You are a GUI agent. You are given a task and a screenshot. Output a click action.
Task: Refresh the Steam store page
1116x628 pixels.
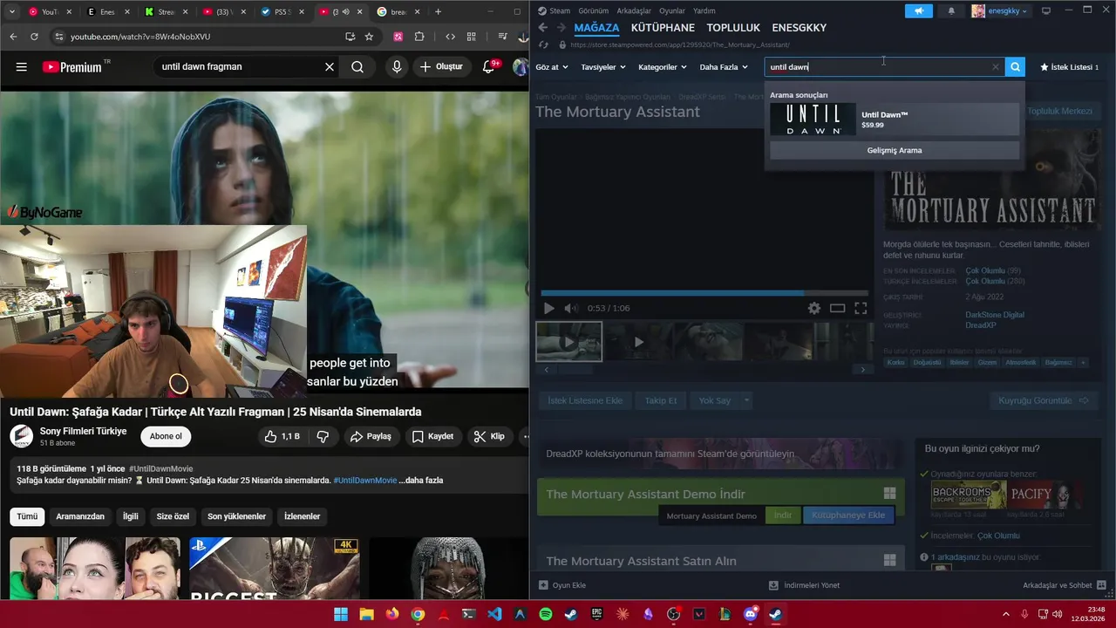pyautogui.click(x=543, y=44)
